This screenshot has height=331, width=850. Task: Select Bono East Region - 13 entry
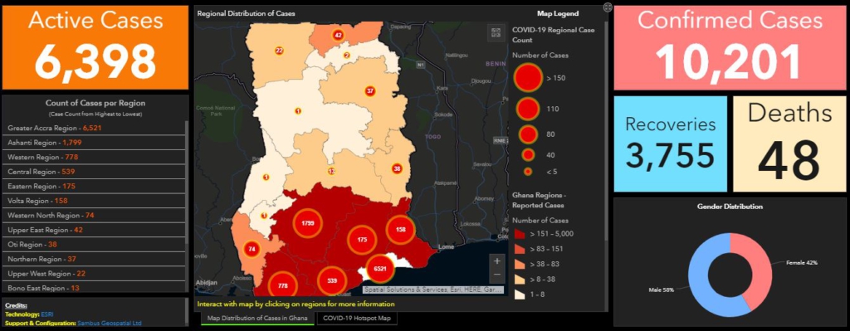(94, 288)
